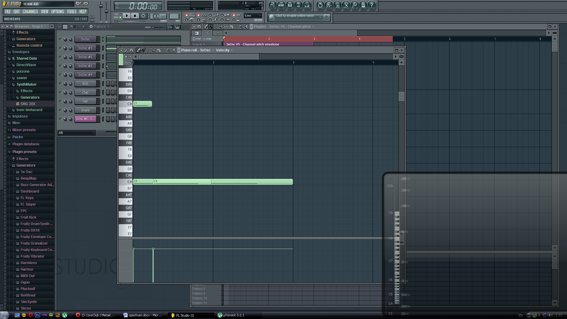This screenshot has height=319, width=567.
Task: Click the playback speaker tool in piano roll
Action: (173, 50)
